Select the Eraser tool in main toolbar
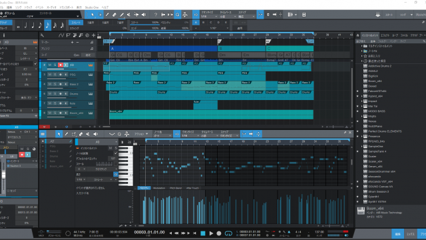The width and height of the screenshot is (426, 240). click(114, 15)
